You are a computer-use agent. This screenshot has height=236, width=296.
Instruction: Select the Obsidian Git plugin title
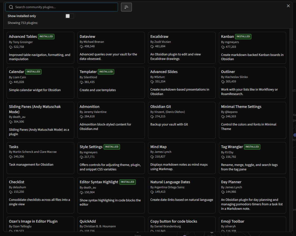pyautogui.click(x=161, y=107)
